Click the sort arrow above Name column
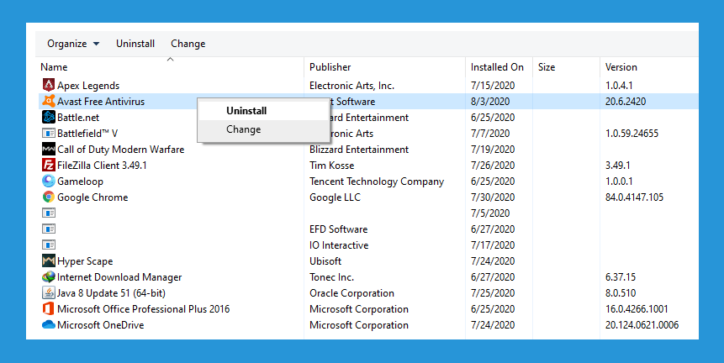The height and width of the screenshot is (363, 724). tap(170, 59)
